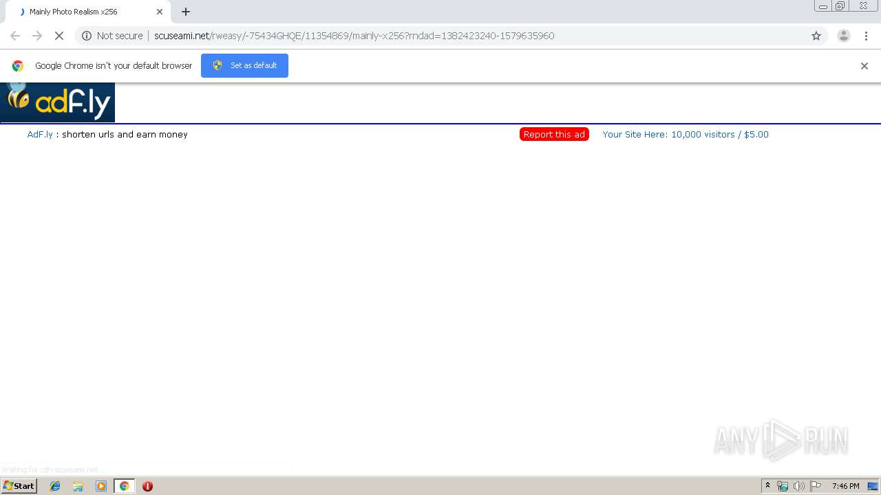Viewport: 881px width, 495px height.
Task: Open Chrome three-dot menu
Action: [x=866, y=36]
